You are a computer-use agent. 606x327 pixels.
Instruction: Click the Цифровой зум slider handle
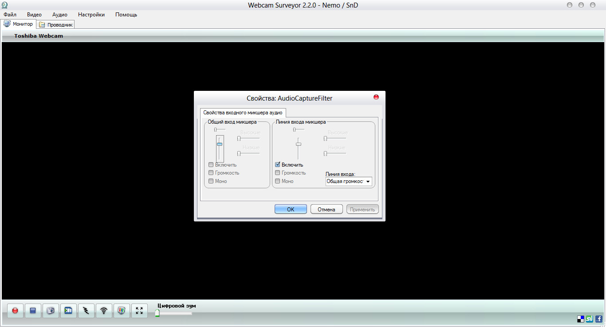point(157,313)
